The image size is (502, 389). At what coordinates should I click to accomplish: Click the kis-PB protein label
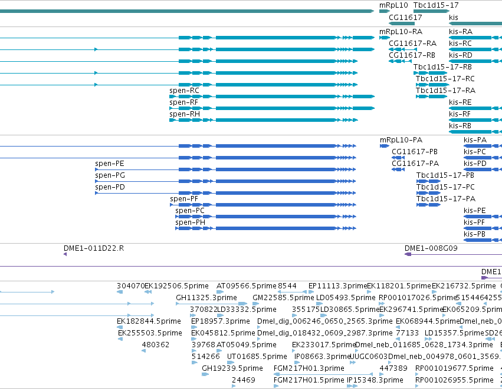point(474,234)
